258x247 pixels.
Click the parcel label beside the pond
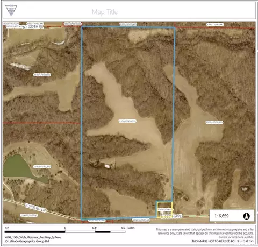pos(42,167)
